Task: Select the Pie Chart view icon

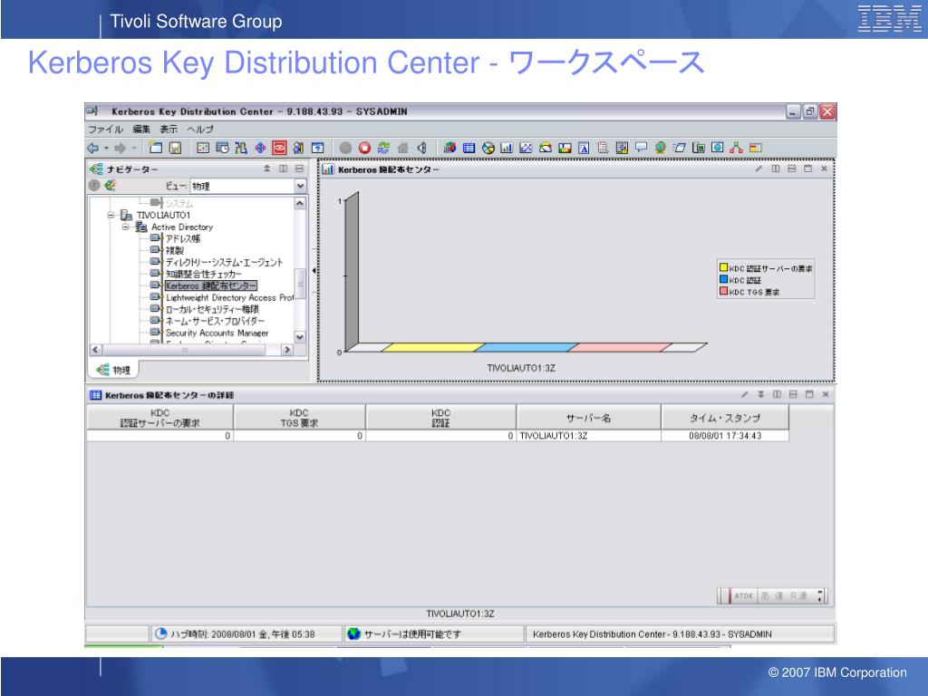Action: [x=488, y=148]
